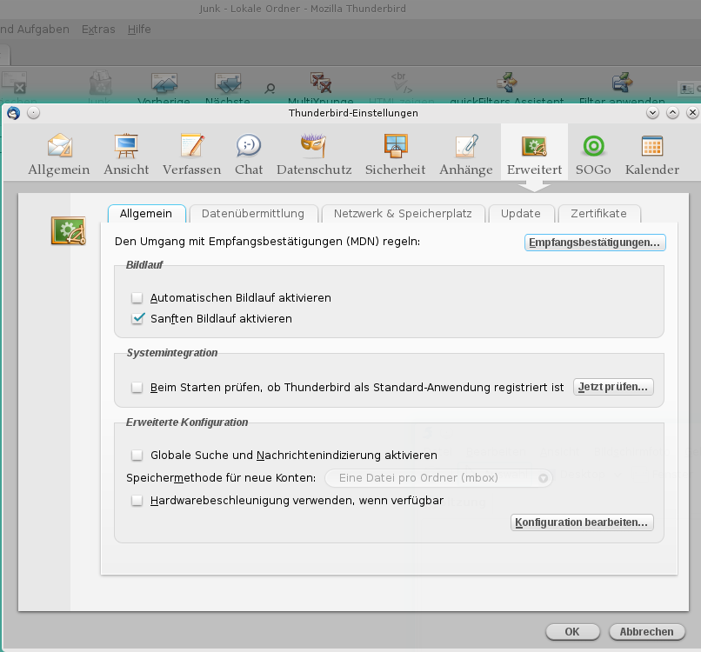This screenshot has height=652, width=701.
Task: Click the Abbrechen button
Action: tap(646, 632)
